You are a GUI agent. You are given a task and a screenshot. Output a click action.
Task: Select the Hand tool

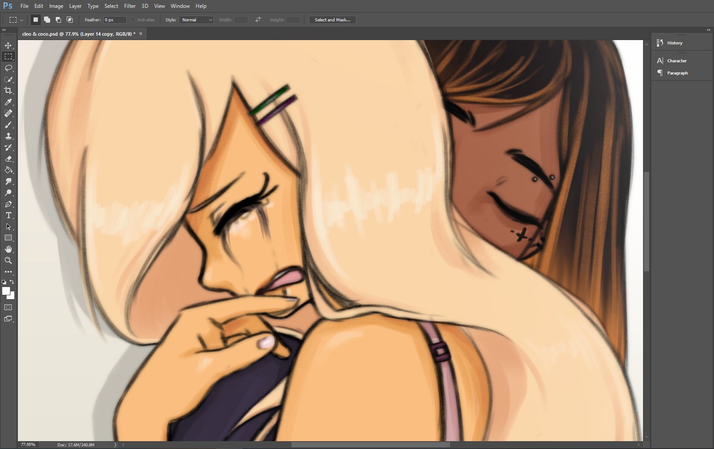8,249
